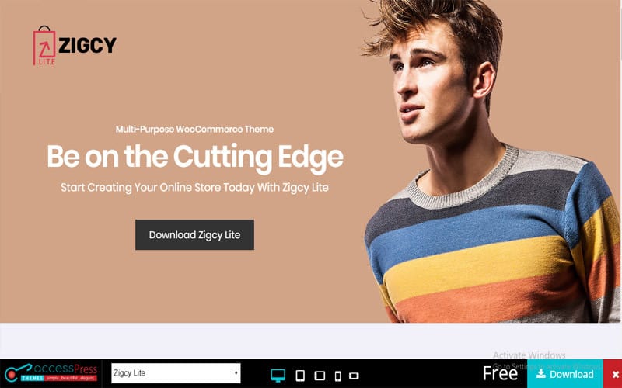Open the Zigcy Lite theme selector

pos(176,373)
